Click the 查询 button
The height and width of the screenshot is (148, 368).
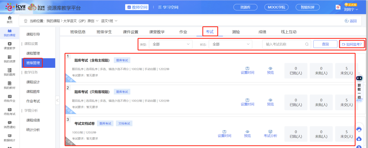(x=325, y=44)
